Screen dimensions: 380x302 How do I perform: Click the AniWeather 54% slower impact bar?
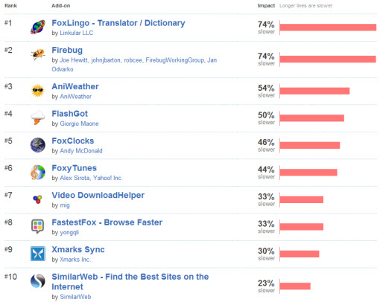tap(314, 91)
